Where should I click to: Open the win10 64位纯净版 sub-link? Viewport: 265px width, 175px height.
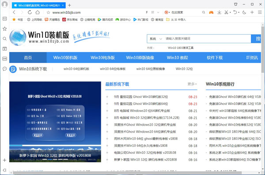[113, 69]
